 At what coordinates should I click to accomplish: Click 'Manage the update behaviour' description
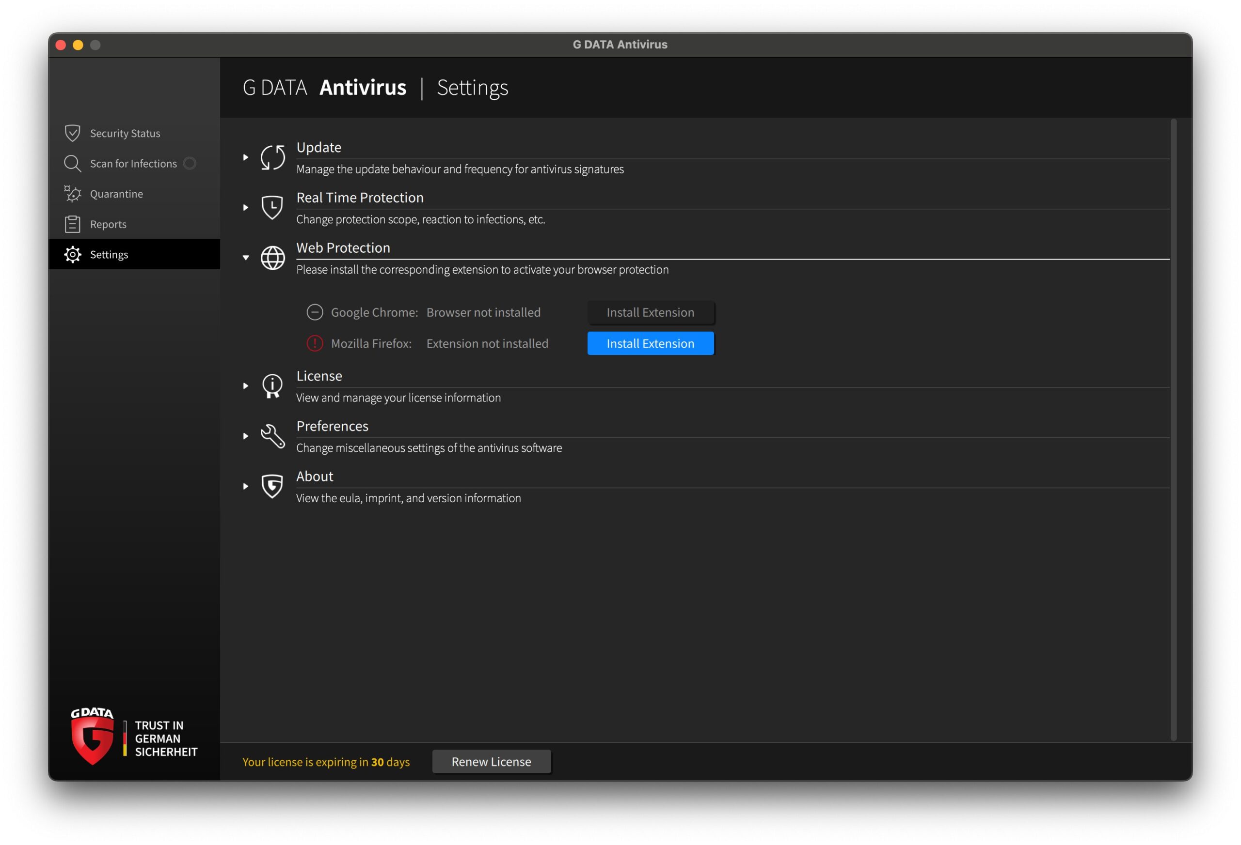[x=460, y=169]
